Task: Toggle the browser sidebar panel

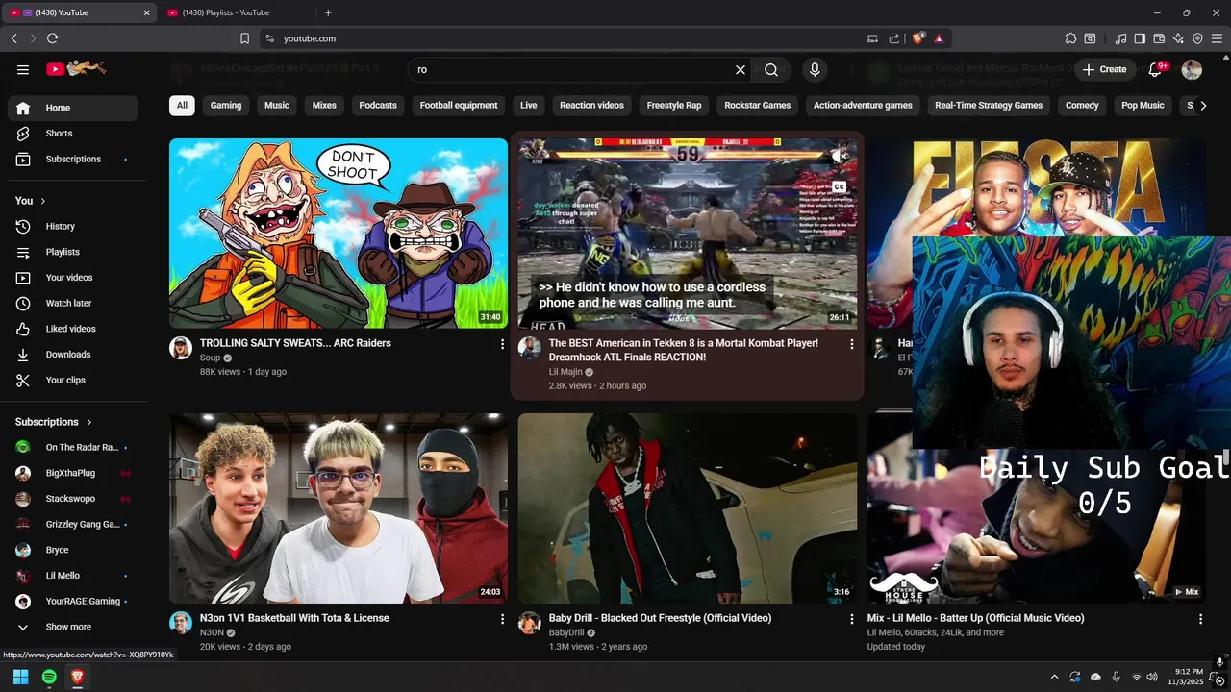Action: click(x=1140, y=38)
